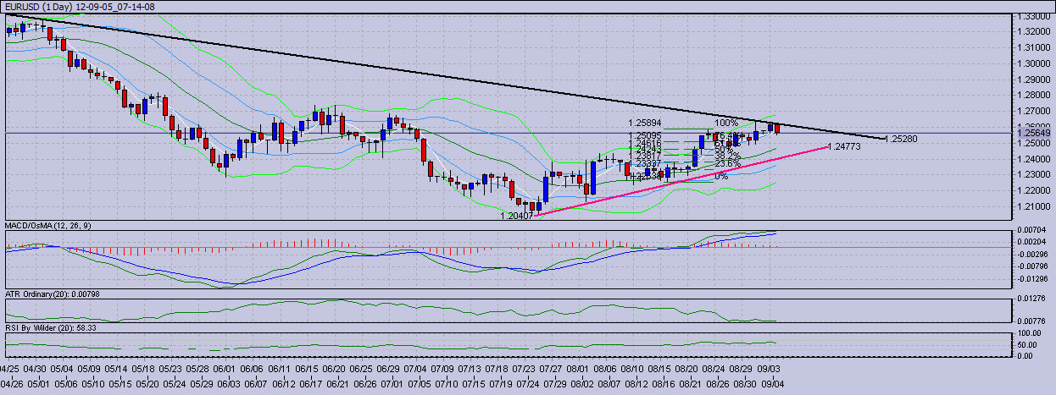Click the 1.25280 trendline end label
This screenshot has height=395, width=1056.
(x=900, y=138)
